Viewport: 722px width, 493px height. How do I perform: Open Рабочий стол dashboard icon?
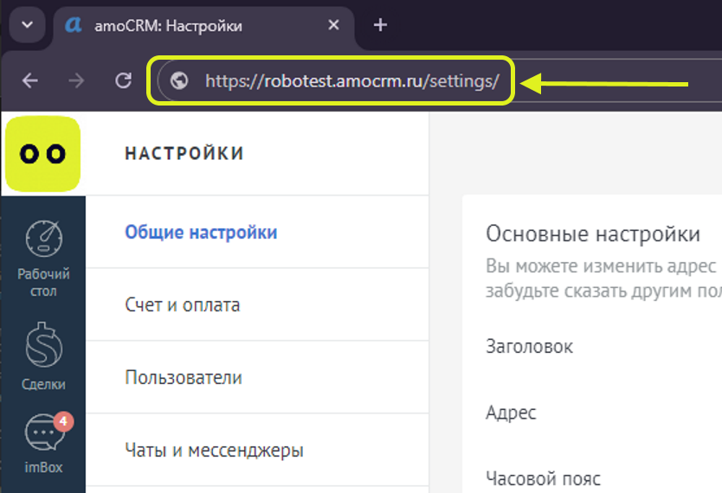point(44,259)
